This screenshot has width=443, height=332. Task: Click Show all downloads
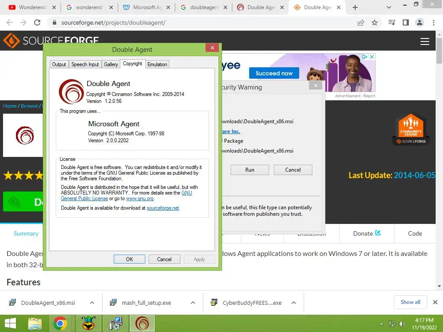pyautogui.click(x=410, y=302)
